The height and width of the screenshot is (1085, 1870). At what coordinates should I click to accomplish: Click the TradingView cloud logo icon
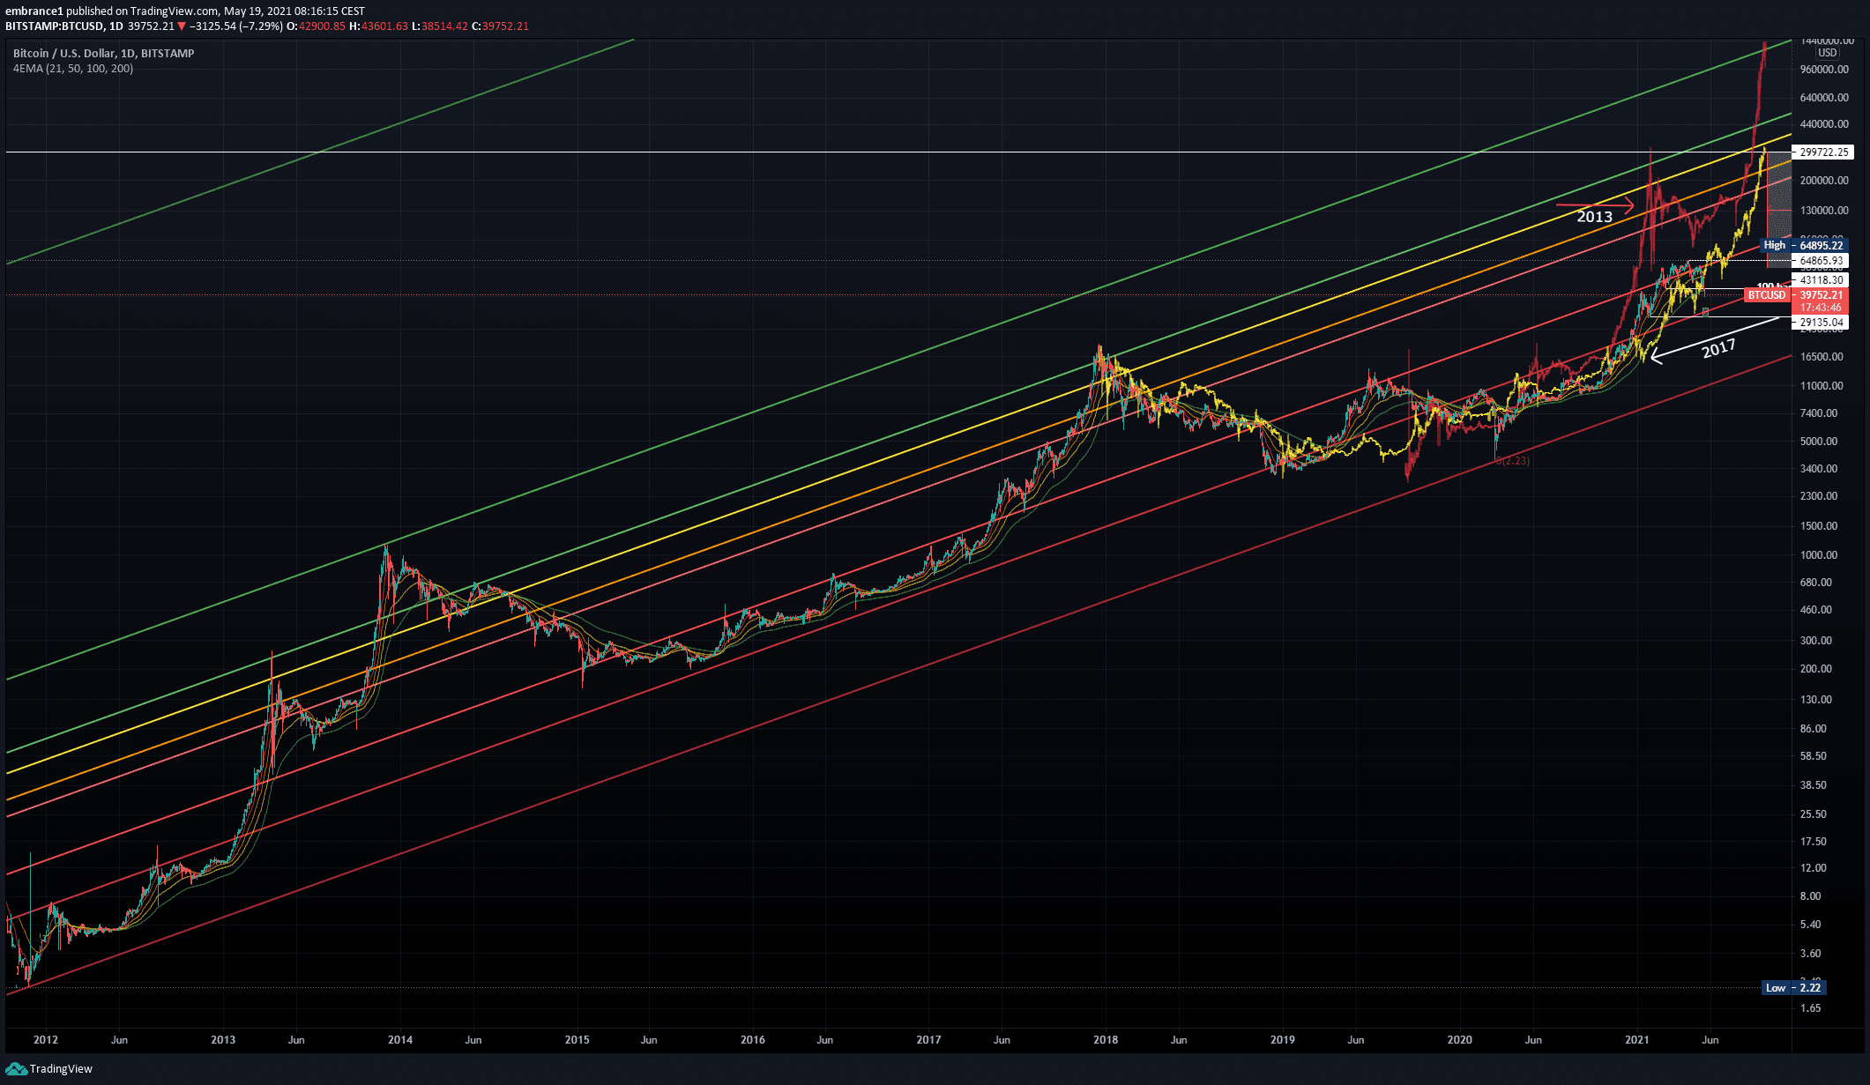tap(16, 1068)
